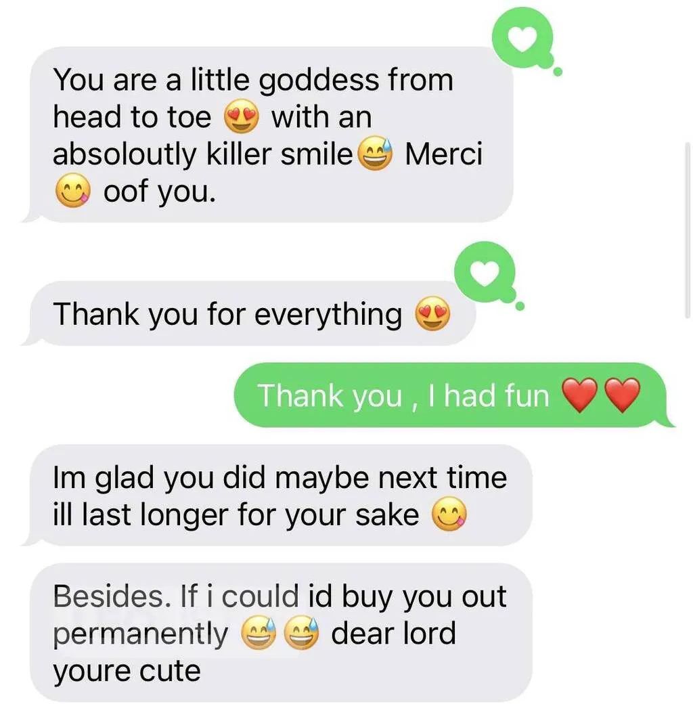Click the word 'permanently' in the last bubble
This screenshot has height=704, width=693.
coord(141,634)
